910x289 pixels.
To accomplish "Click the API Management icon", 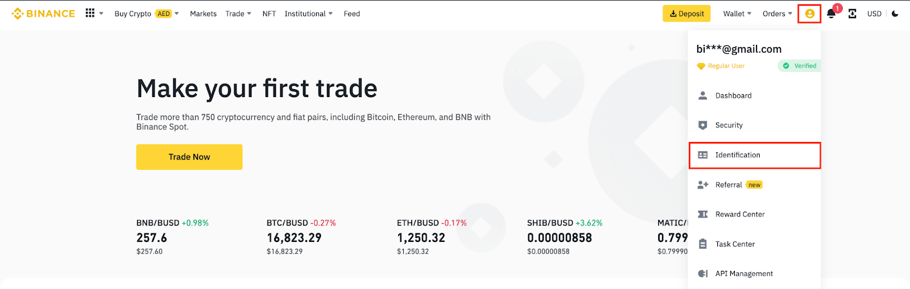I will 703,274.
